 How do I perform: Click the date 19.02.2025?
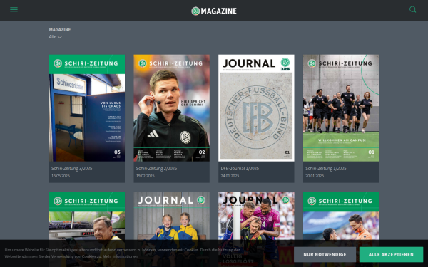(146, 176)
